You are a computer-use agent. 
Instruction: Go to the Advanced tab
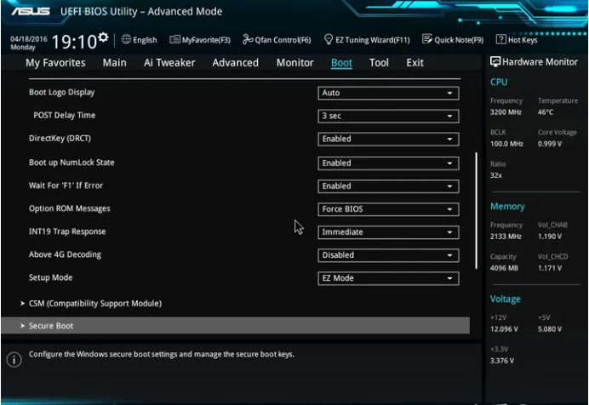235,63
